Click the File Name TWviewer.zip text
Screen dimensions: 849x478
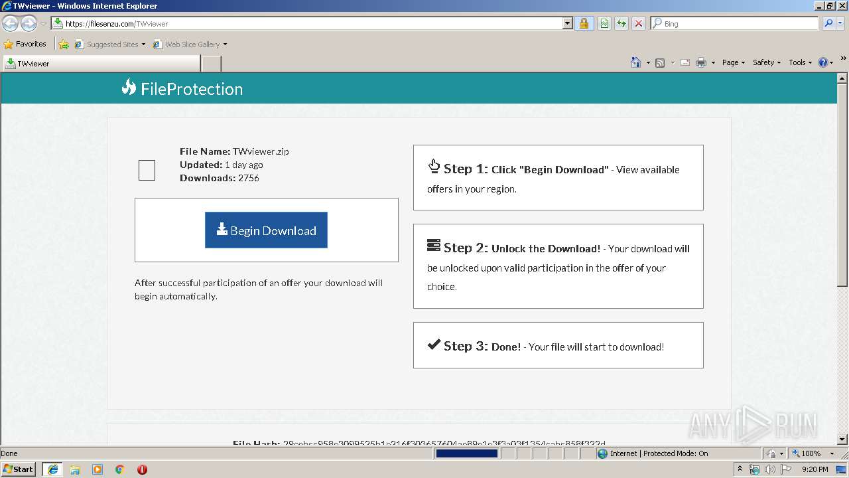234,151
